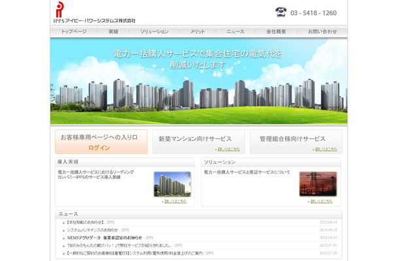Open the 実績 menu item

pyautogui.click(x=113, y=31)
